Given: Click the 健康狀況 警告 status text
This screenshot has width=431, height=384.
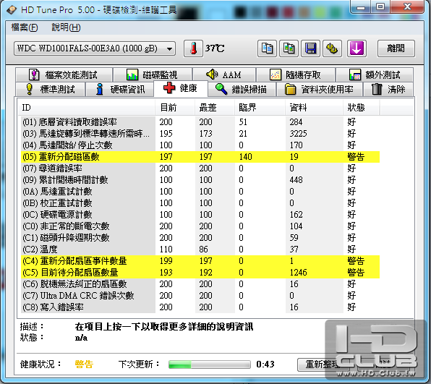Looking at the screenshot, I should (x=84, y=364).
